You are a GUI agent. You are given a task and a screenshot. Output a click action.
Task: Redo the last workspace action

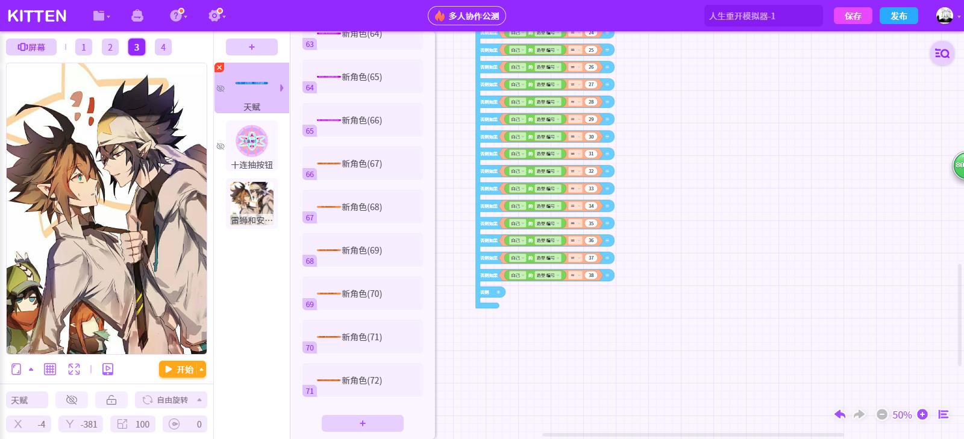[x=859, y=414]
